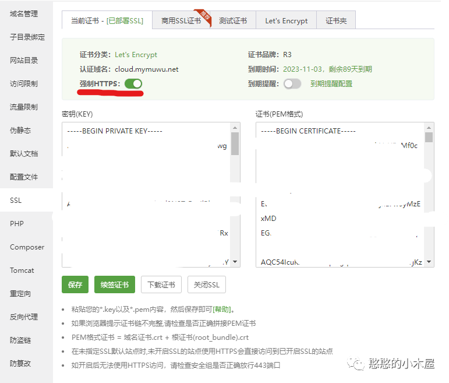Click the 关闭SSL button
Viewport: 449px width, 383px height.
(207, 284)
